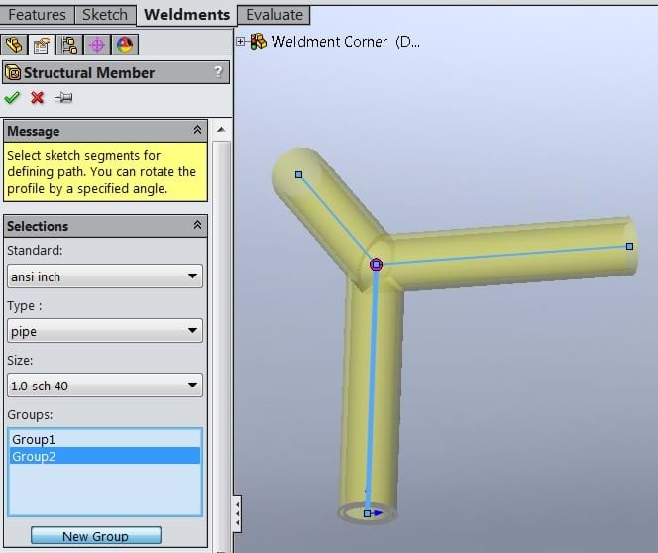Screen dimensions: 658x553
Task: Collapse the Message section
Action: (197, 131)
